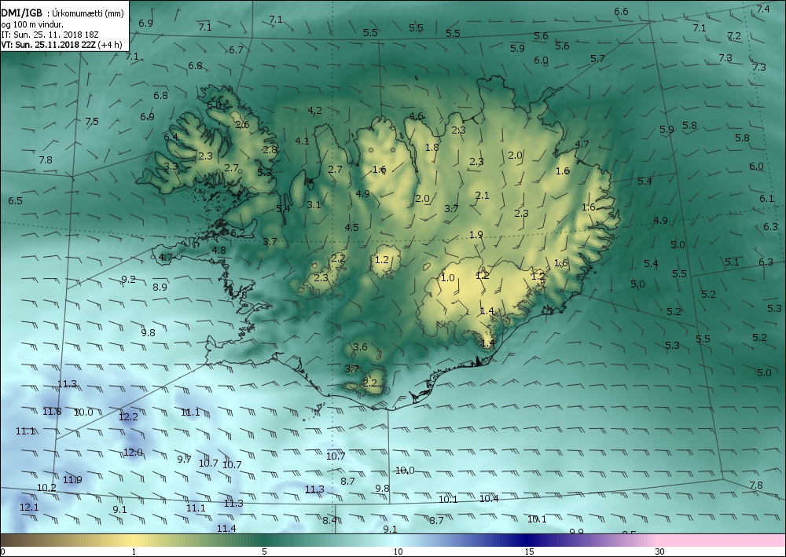Click the 11.4 value along the bottom edge
Image resolution: width=786 pixels, height=557 pixels.
click(226, 528)
